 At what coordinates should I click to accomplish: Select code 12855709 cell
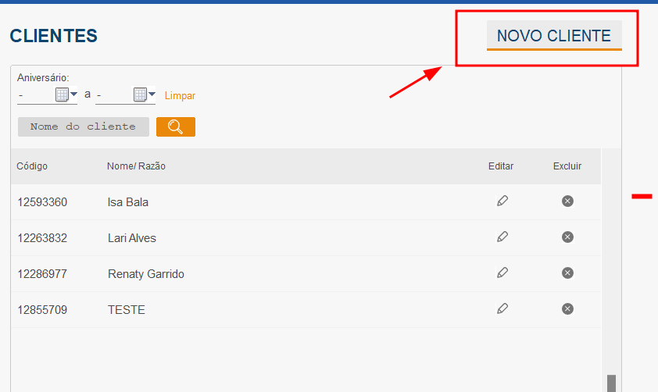(x=42, y=310)
